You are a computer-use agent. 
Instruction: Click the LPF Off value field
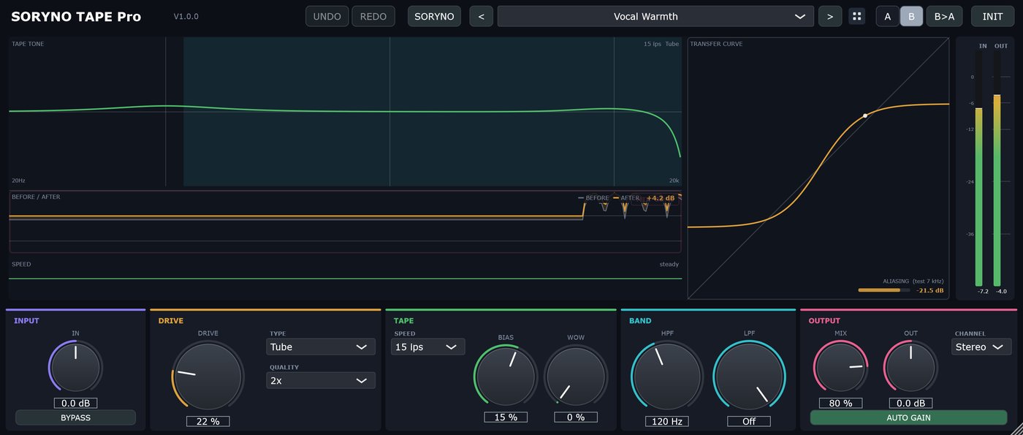(749, 421)
